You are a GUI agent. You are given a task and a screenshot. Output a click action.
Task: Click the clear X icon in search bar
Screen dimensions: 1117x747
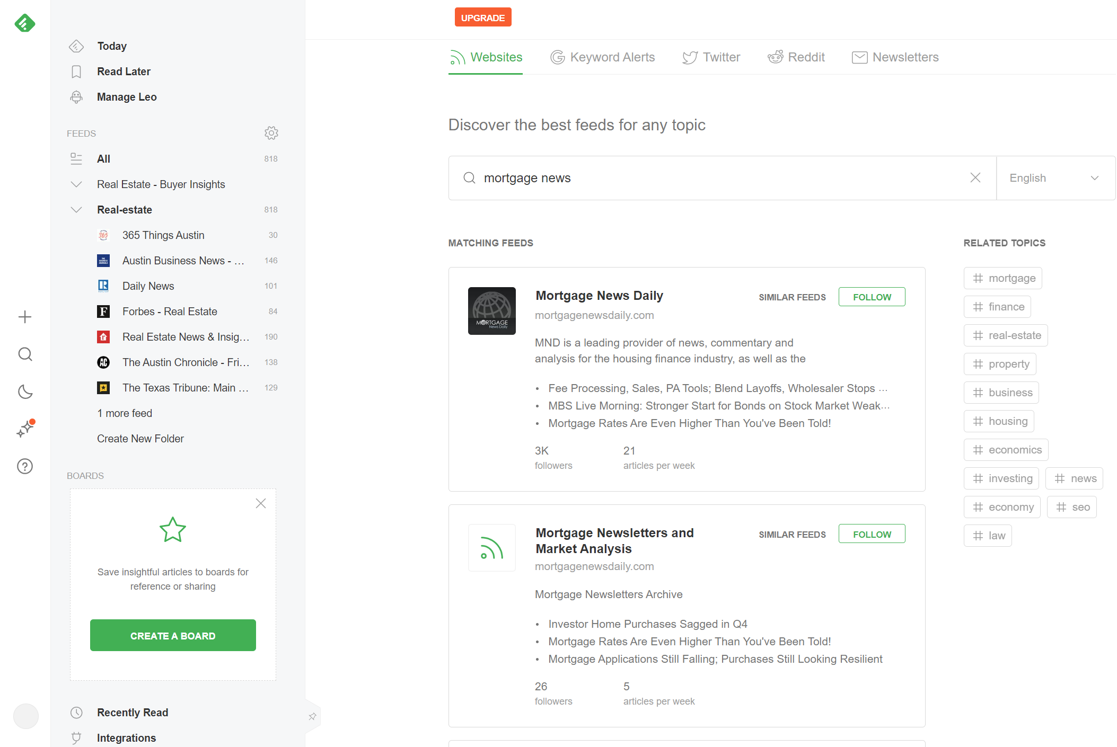[975, 177]
